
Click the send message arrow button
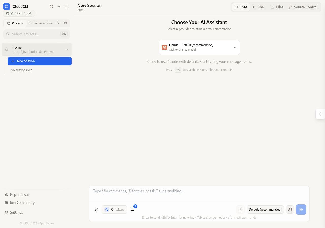click(301, 210)
